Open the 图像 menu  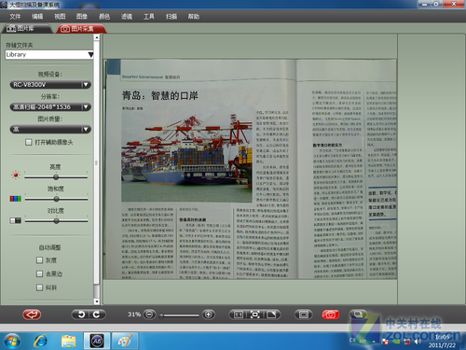(82, 17)
